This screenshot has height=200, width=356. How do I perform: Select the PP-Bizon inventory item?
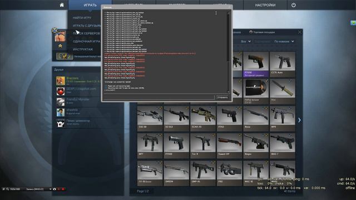150,173
